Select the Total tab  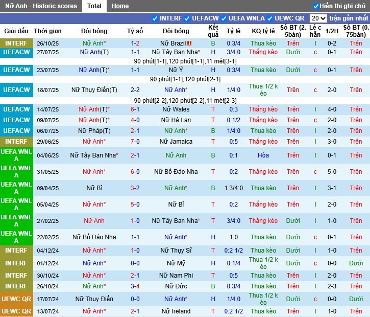tap(94, 6)
